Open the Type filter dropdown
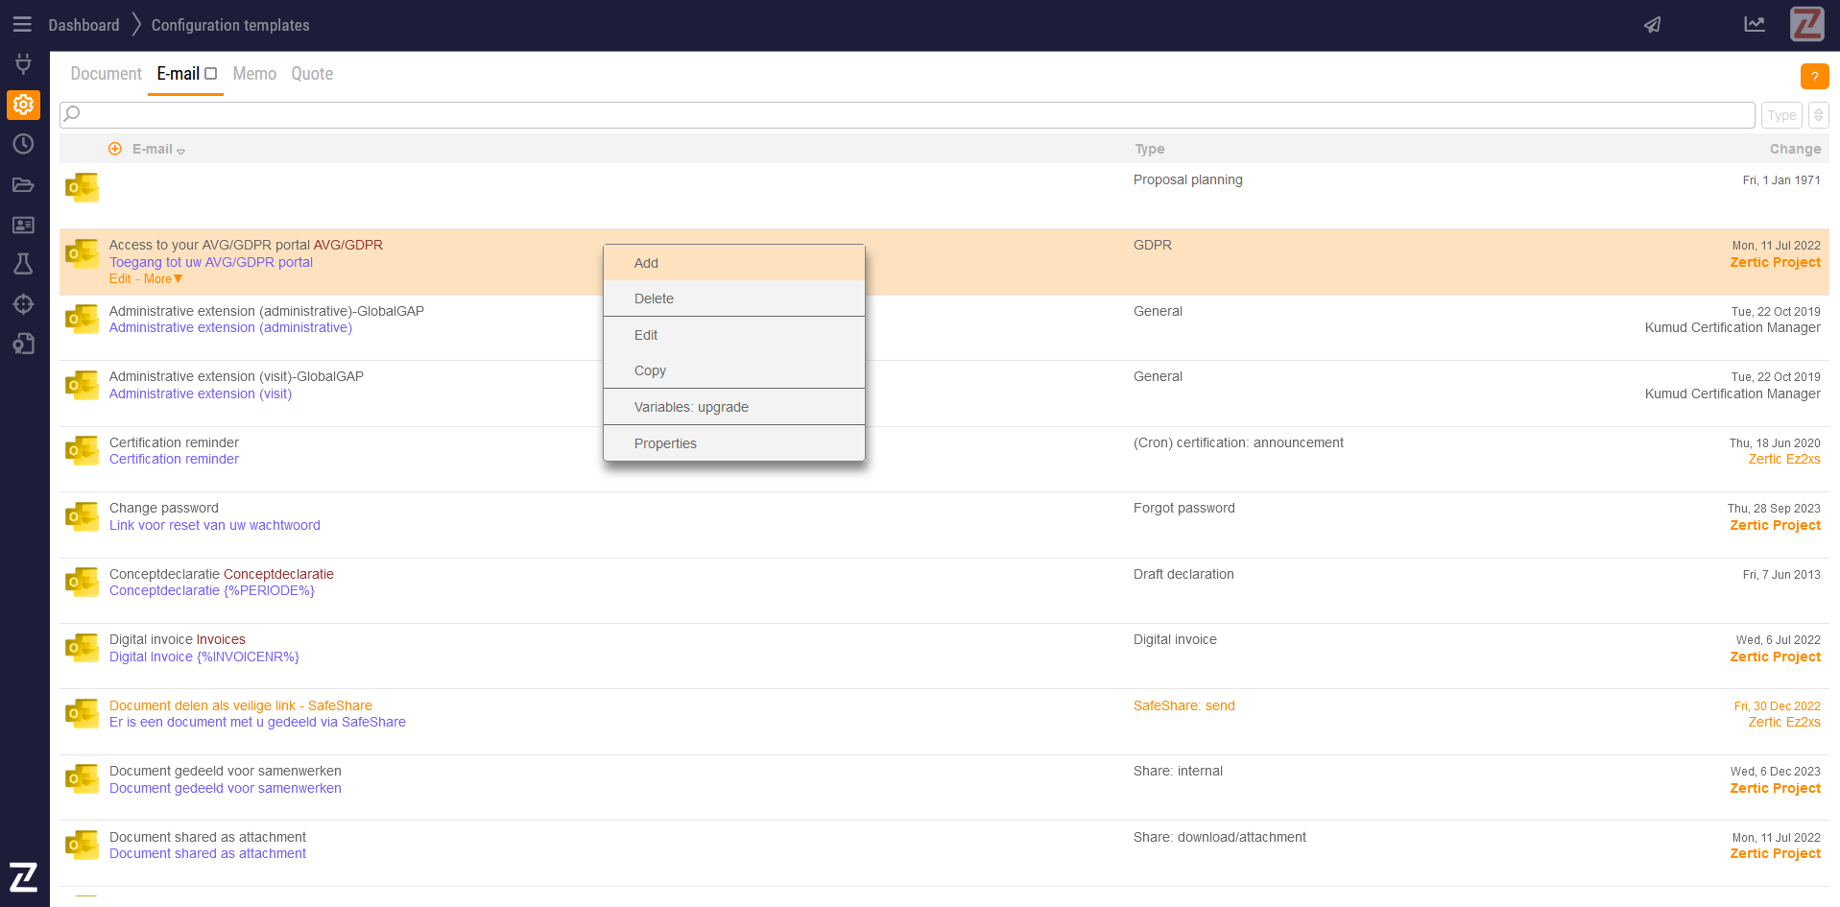The height and width of the screenshot is (907, 1840). pos(1780,115)
